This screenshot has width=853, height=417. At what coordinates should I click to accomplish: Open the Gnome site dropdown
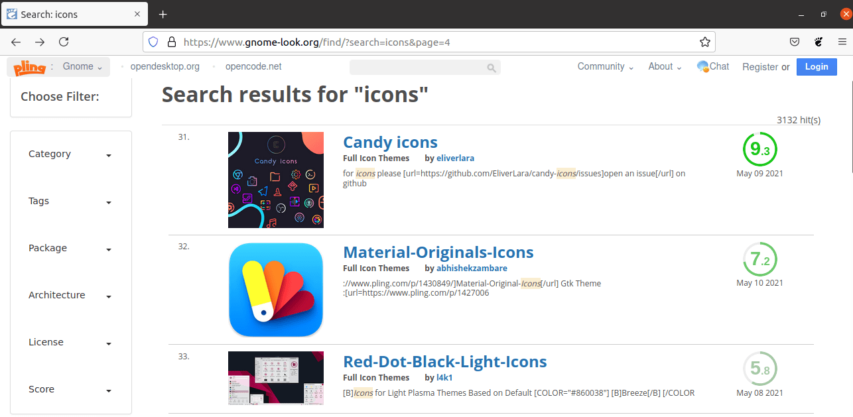pyautogui.click(x=82, y=66)
